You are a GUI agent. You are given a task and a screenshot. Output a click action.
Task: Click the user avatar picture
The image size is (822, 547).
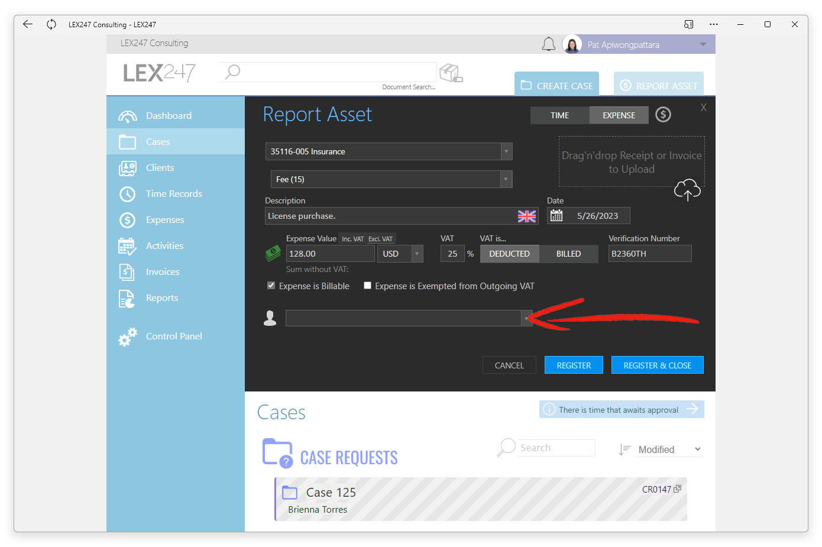pos(572,44)
